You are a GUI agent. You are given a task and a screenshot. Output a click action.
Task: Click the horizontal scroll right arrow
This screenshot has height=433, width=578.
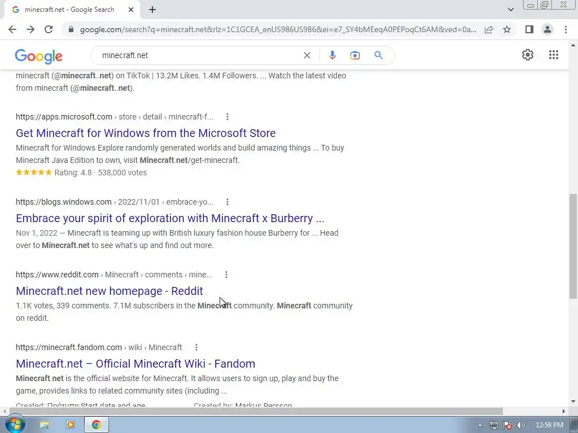pyautogui.click(x=564, y=411)
